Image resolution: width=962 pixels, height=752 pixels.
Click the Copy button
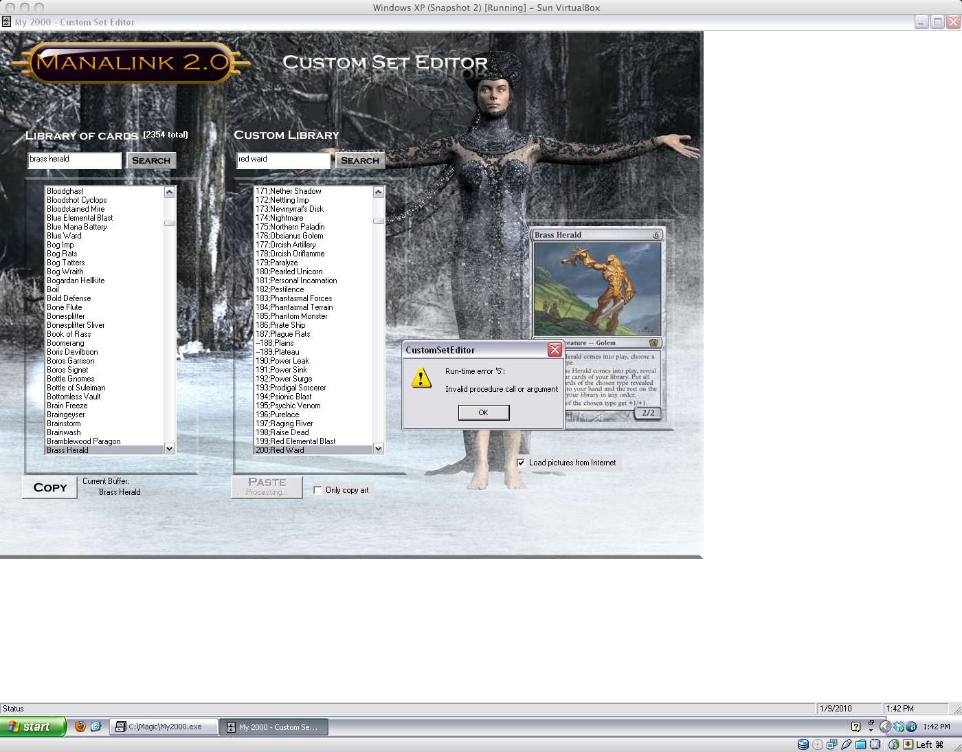(x=50, y=487)
